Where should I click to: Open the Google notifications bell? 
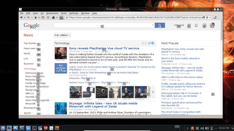196,25
